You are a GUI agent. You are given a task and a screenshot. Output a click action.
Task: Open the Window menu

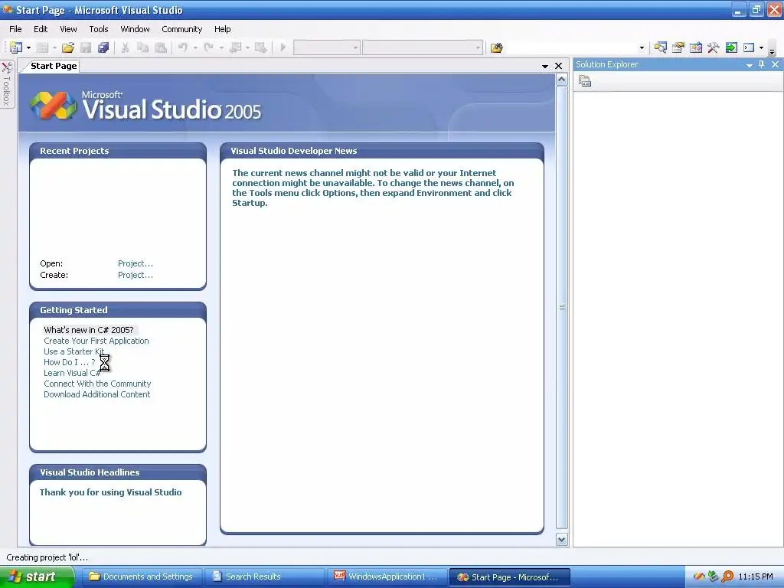pos(135,29)
